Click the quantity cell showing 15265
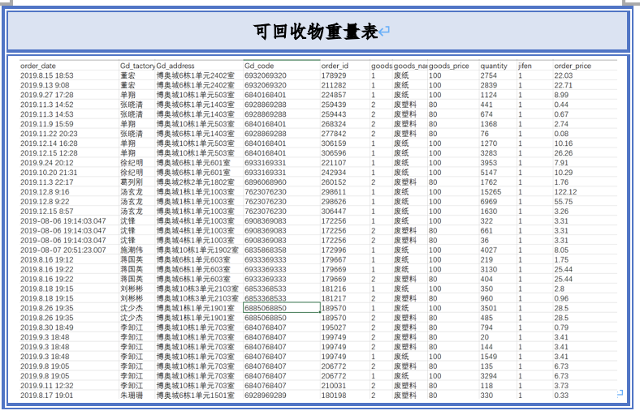This screenshot has height=415, width=640. coord(494,192)
